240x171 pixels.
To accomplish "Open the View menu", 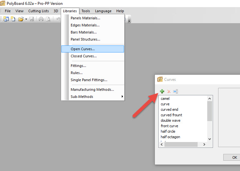I will pyautogui.click(x=19, y=11).
